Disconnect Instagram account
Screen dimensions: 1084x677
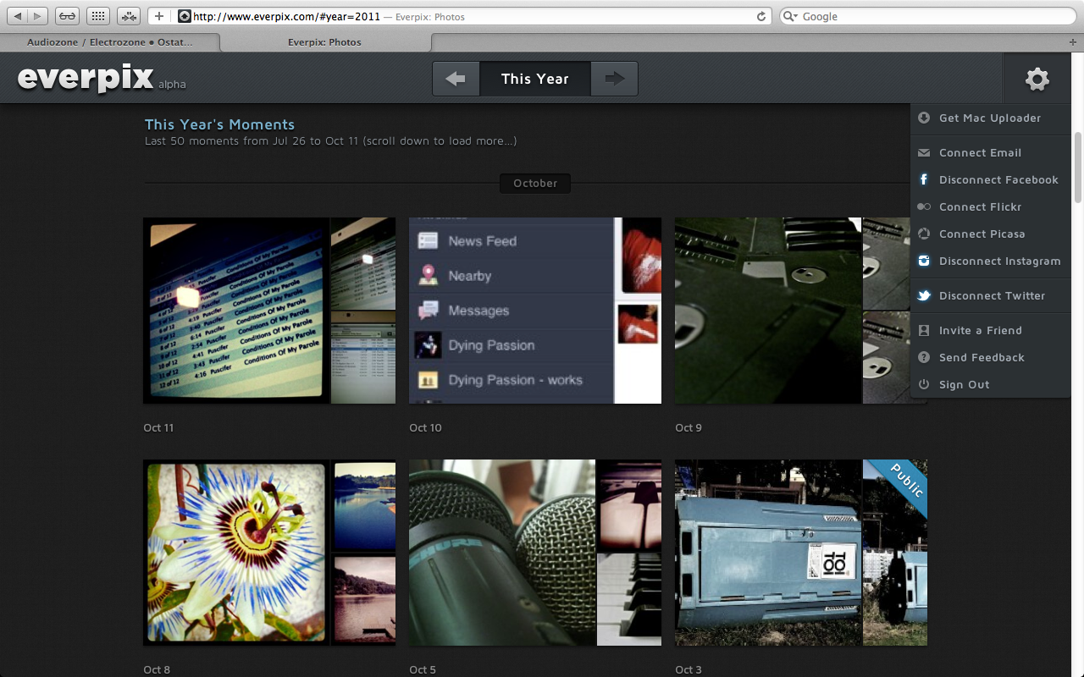pyautogui.click(x=998, y=261)
